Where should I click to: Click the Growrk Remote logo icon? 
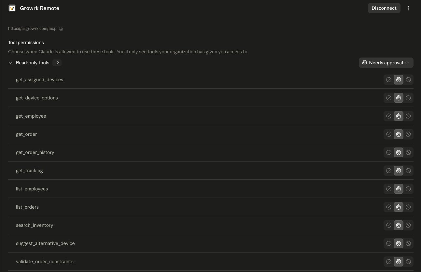pyautogui.click(x=12, y=8)
